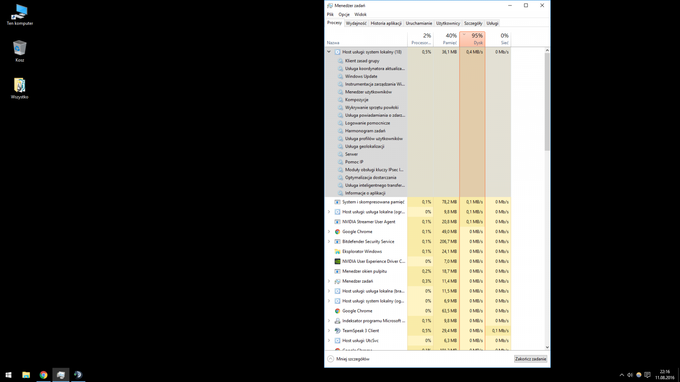Expand Host usługi: UtcSvc row

pyautogui.click(x=329, y=340)
